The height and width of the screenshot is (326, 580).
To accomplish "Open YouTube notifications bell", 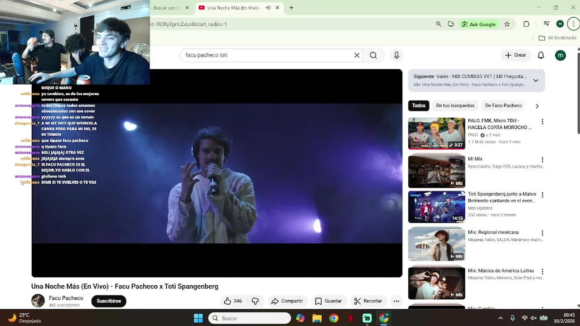I will (541, 55).
